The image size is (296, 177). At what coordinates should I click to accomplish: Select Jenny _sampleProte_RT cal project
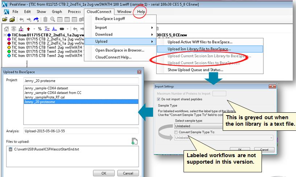pos(45,97)
